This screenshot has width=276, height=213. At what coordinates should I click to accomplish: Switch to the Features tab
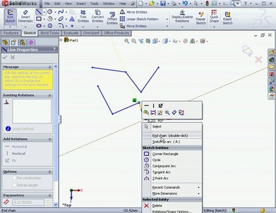coord(11,33)
